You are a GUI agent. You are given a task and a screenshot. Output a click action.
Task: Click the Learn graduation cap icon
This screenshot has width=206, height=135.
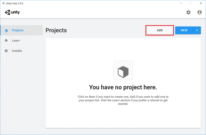[x=6, y=41]
